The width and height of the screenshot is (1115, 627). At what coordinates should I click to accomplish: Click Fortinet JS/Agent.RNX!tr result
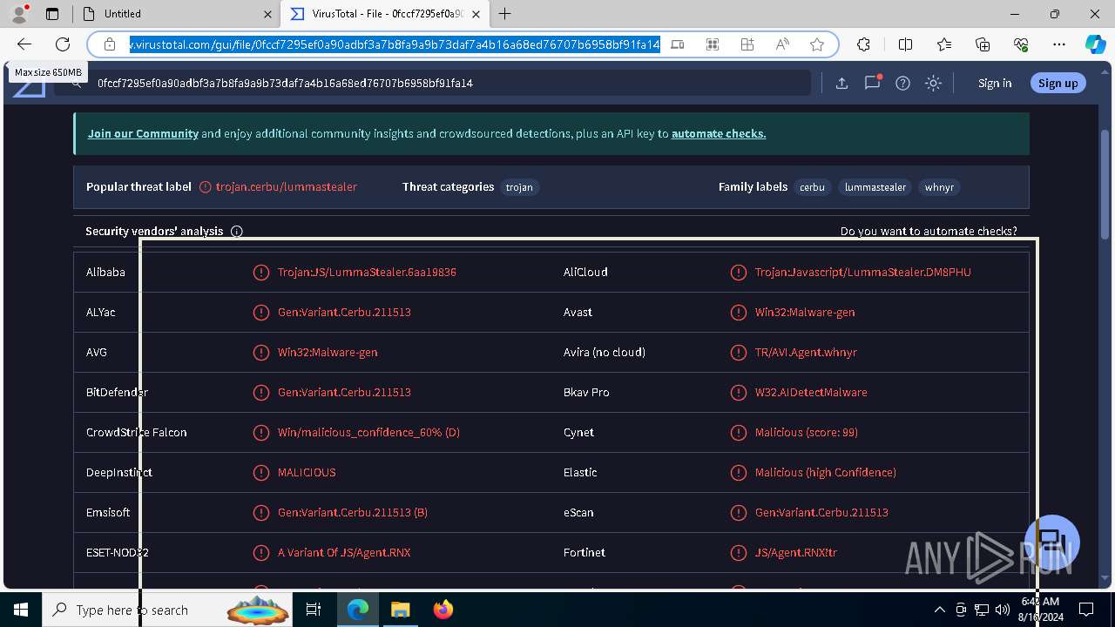[796, 552]
